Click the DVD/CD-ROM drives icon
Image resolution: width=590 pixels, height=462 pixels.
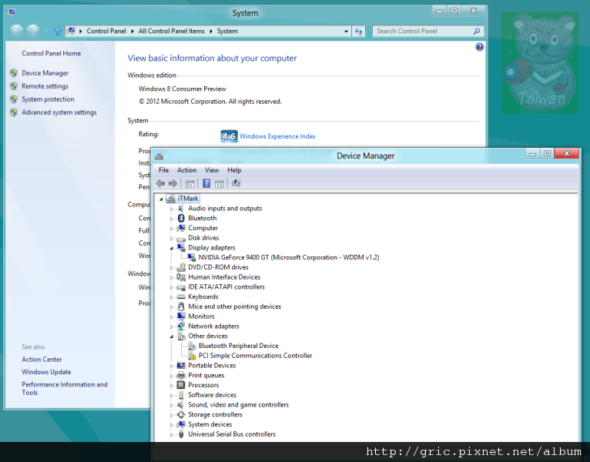coord(181,267)
